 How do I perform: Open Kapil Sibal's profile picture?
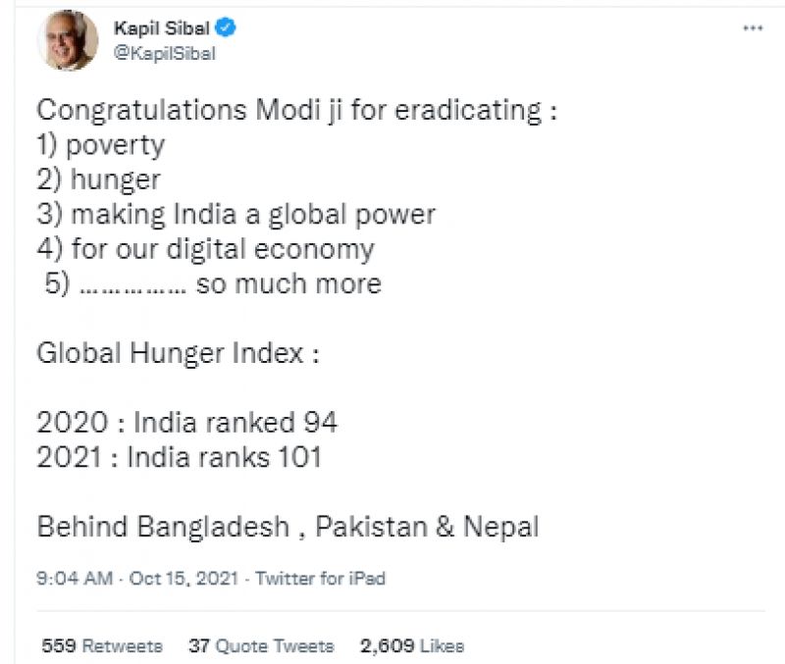pyautogui.click(x=67, y=42)
